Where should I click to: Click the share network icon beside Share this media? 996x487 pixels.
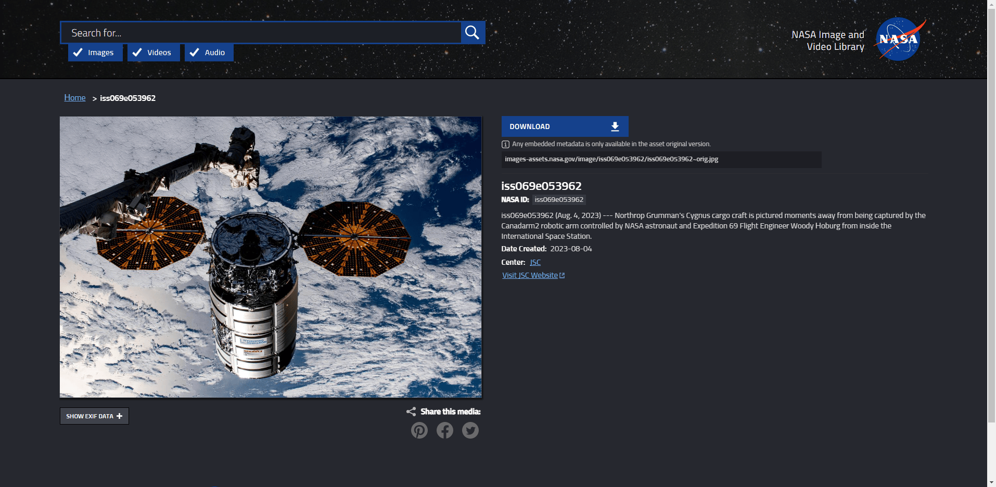point(411,411)
